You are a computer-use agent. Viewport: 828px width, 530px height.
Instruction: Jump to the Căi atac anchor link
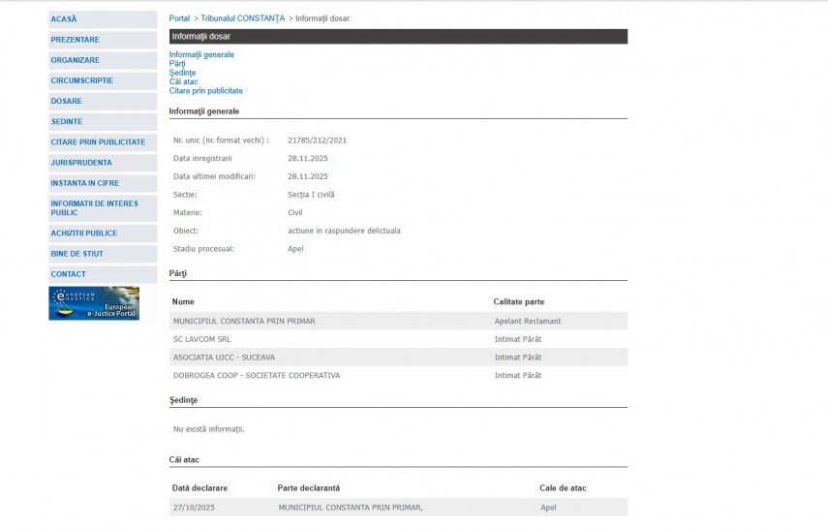(183, 82)
